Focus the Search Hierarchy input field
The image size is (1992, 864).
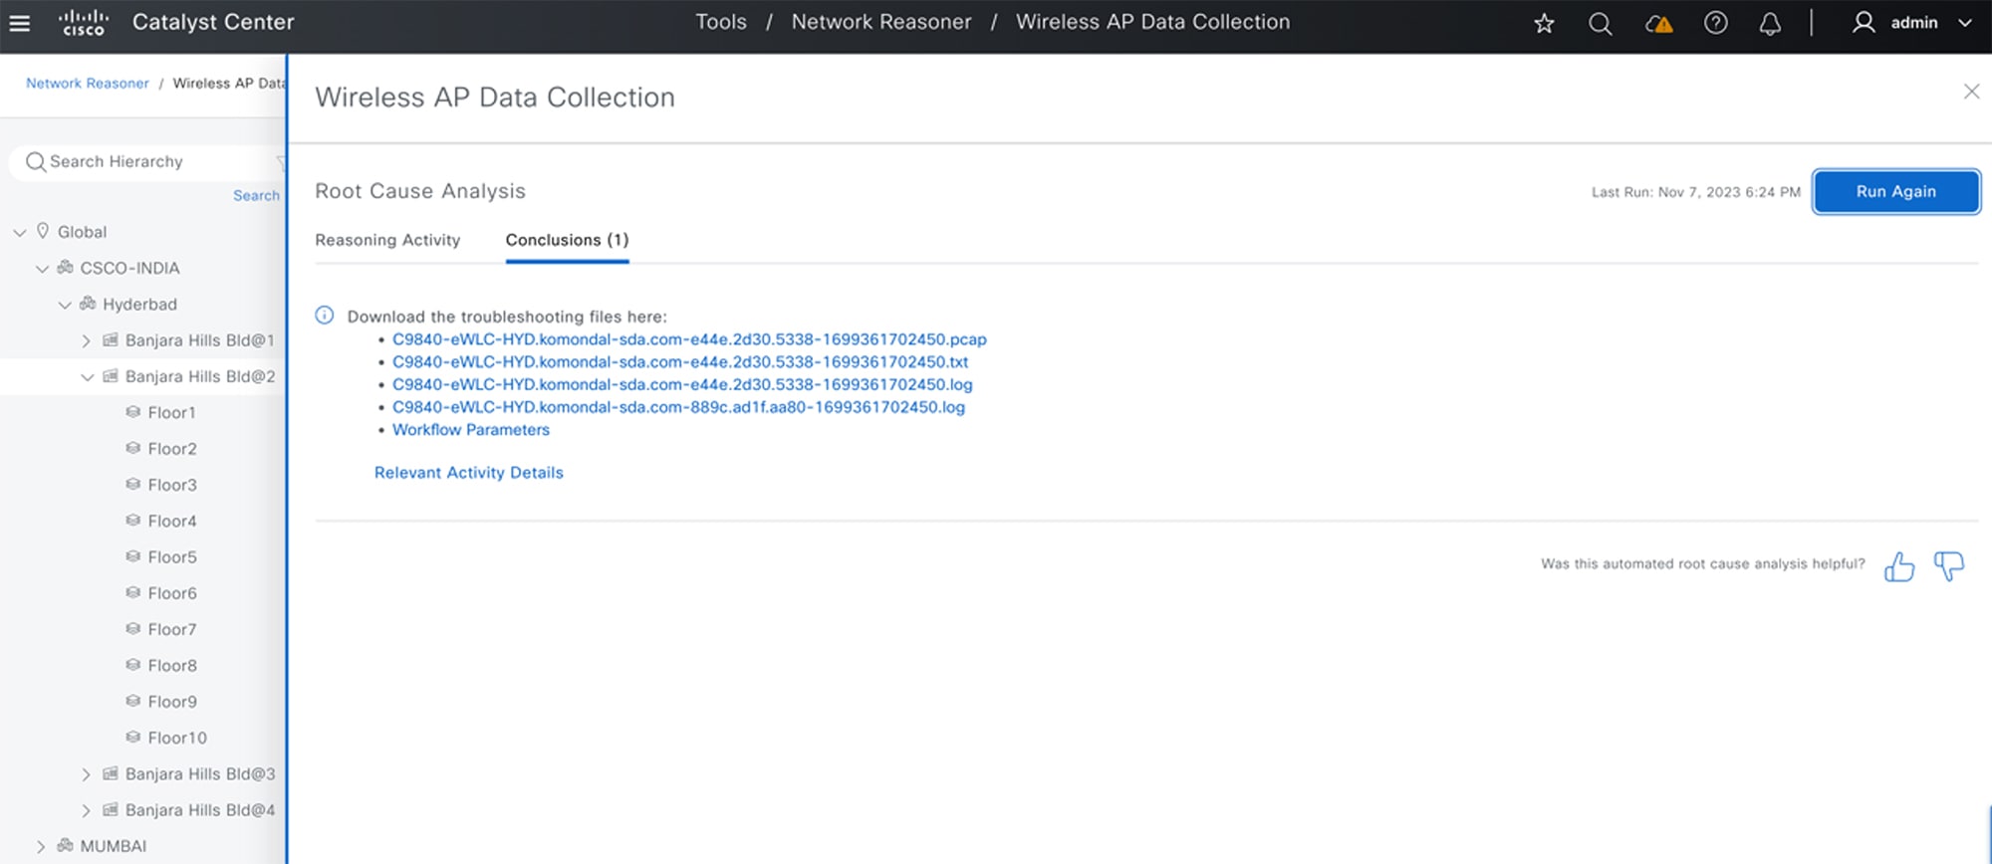(149, 161)
